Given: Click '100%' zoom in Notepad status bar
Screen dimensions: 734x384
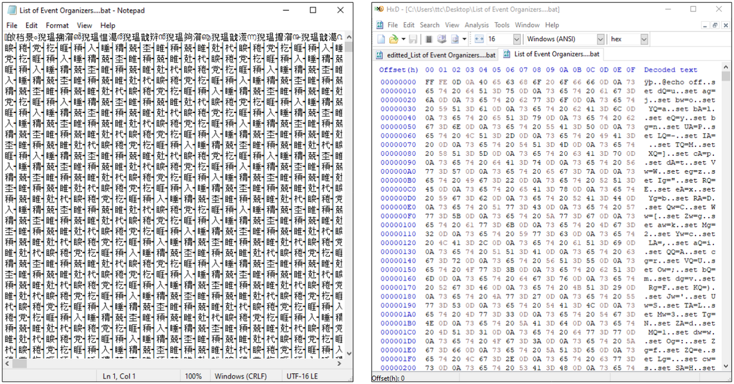Looking at the screenshot, I should coord(193,376).
